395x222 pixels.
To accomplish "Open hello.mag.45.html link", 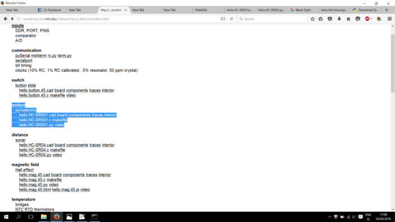I will point(35,189).
